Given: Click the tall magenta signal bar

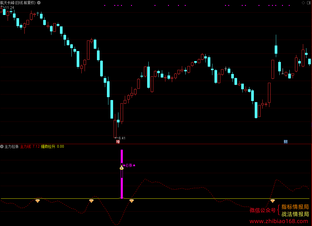Looking at the screenshot, I should click(x=122, y=174).
